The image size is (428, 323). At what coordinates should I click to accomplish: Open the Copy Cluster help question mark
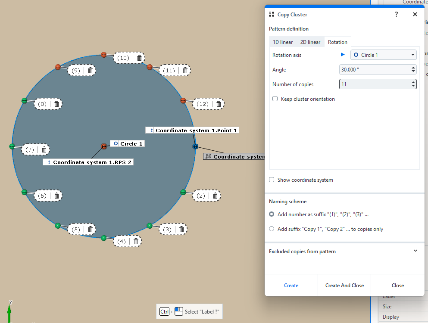point(397,14)
